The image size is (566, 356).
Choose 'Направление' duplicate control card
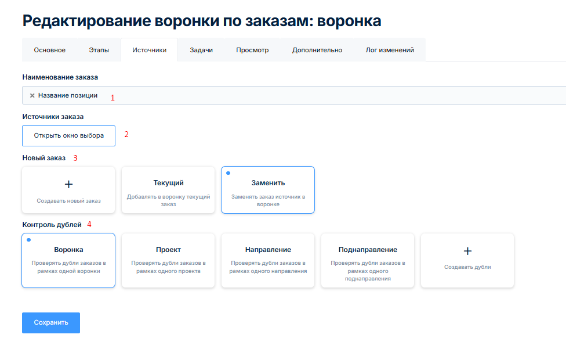click(268, 260)
